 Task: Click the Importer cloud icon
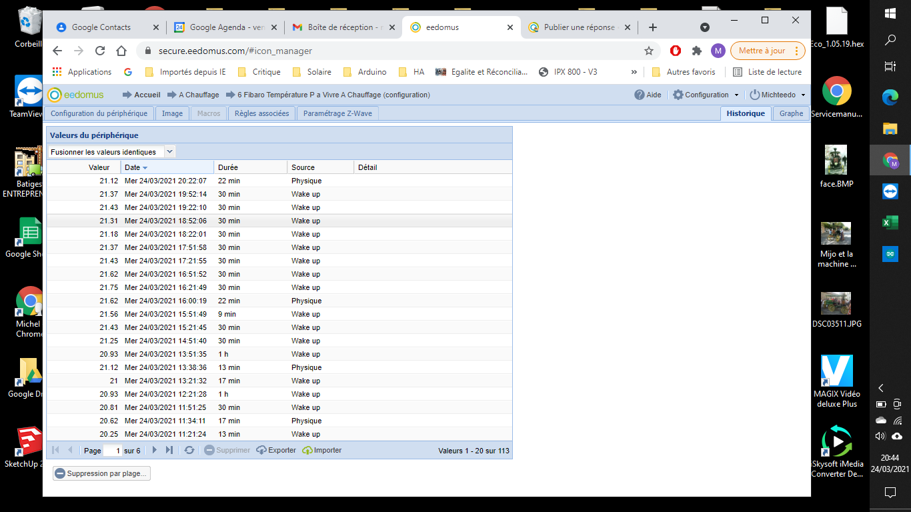tap(307, 451)
